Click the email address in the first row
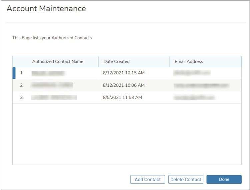250x190 pixels. point(192,73)
